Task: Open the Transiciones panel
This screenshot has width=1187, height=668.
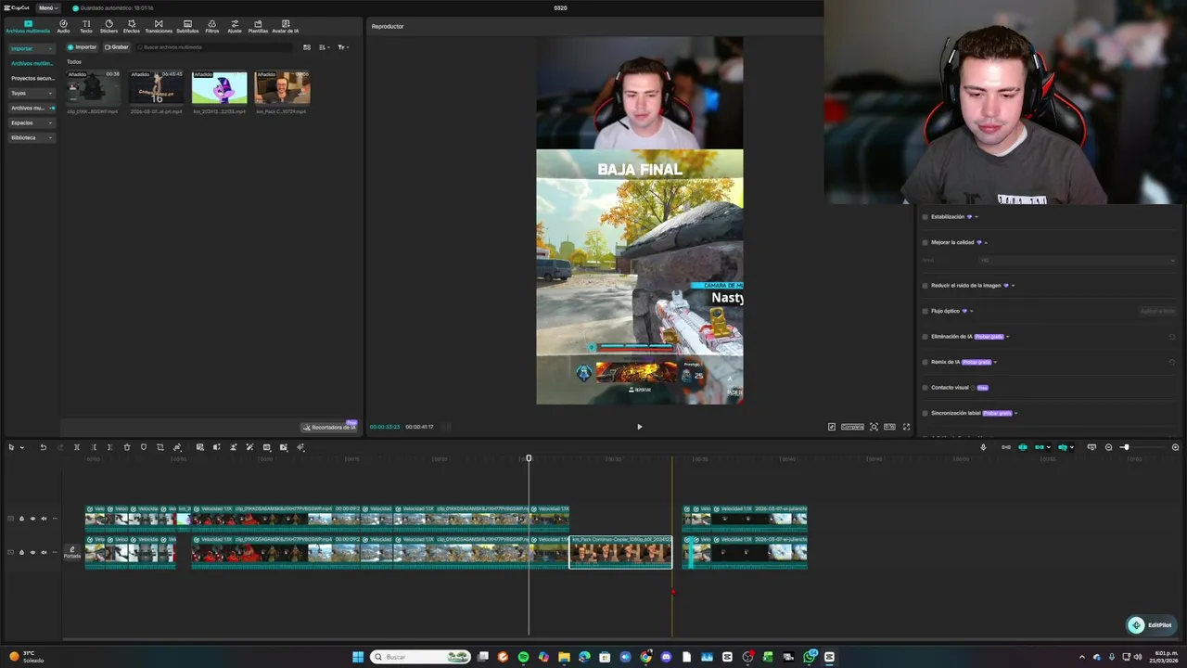Action: [159, 26]
